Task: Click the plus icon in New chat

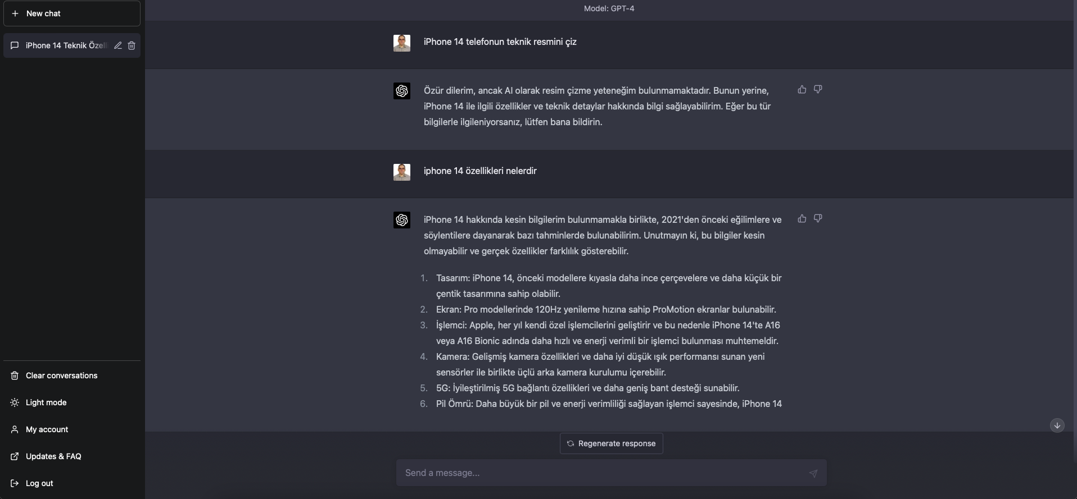Action: 15,13
